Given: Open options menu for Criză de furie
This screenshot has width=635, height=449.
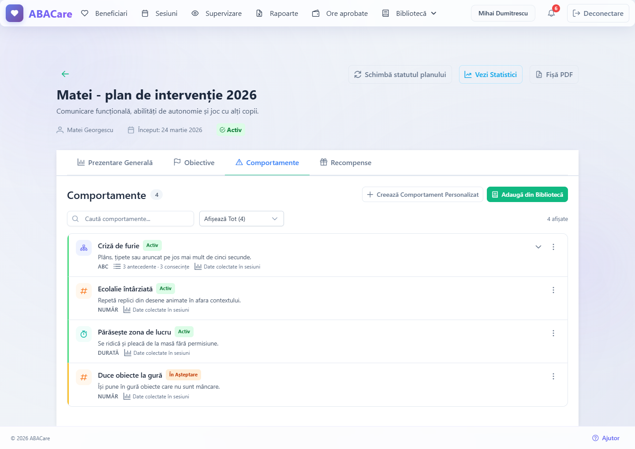Looking at the screenshot, I should [x=553, y=247].
